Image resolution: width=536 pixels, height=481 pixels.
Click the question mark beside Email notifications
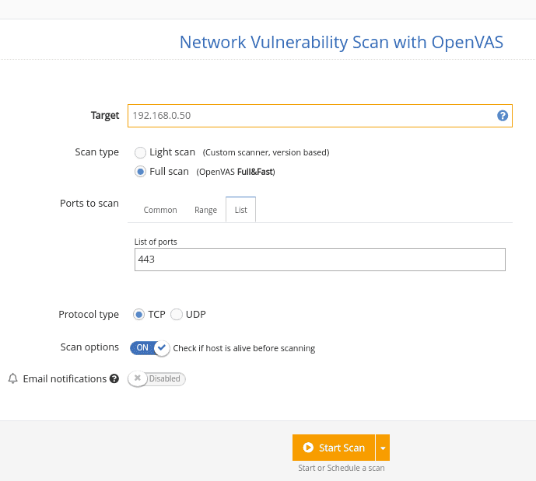click(x=114, y=379)
